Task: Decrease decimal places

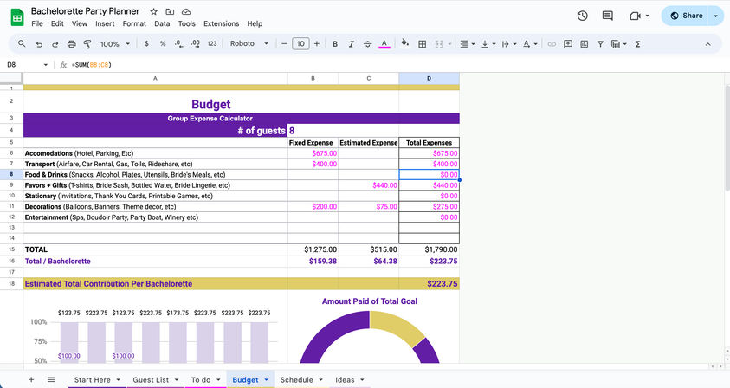Action: (x=178, y=44)
